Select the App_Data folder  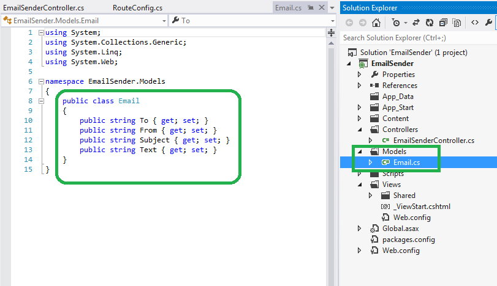[398, 97]
